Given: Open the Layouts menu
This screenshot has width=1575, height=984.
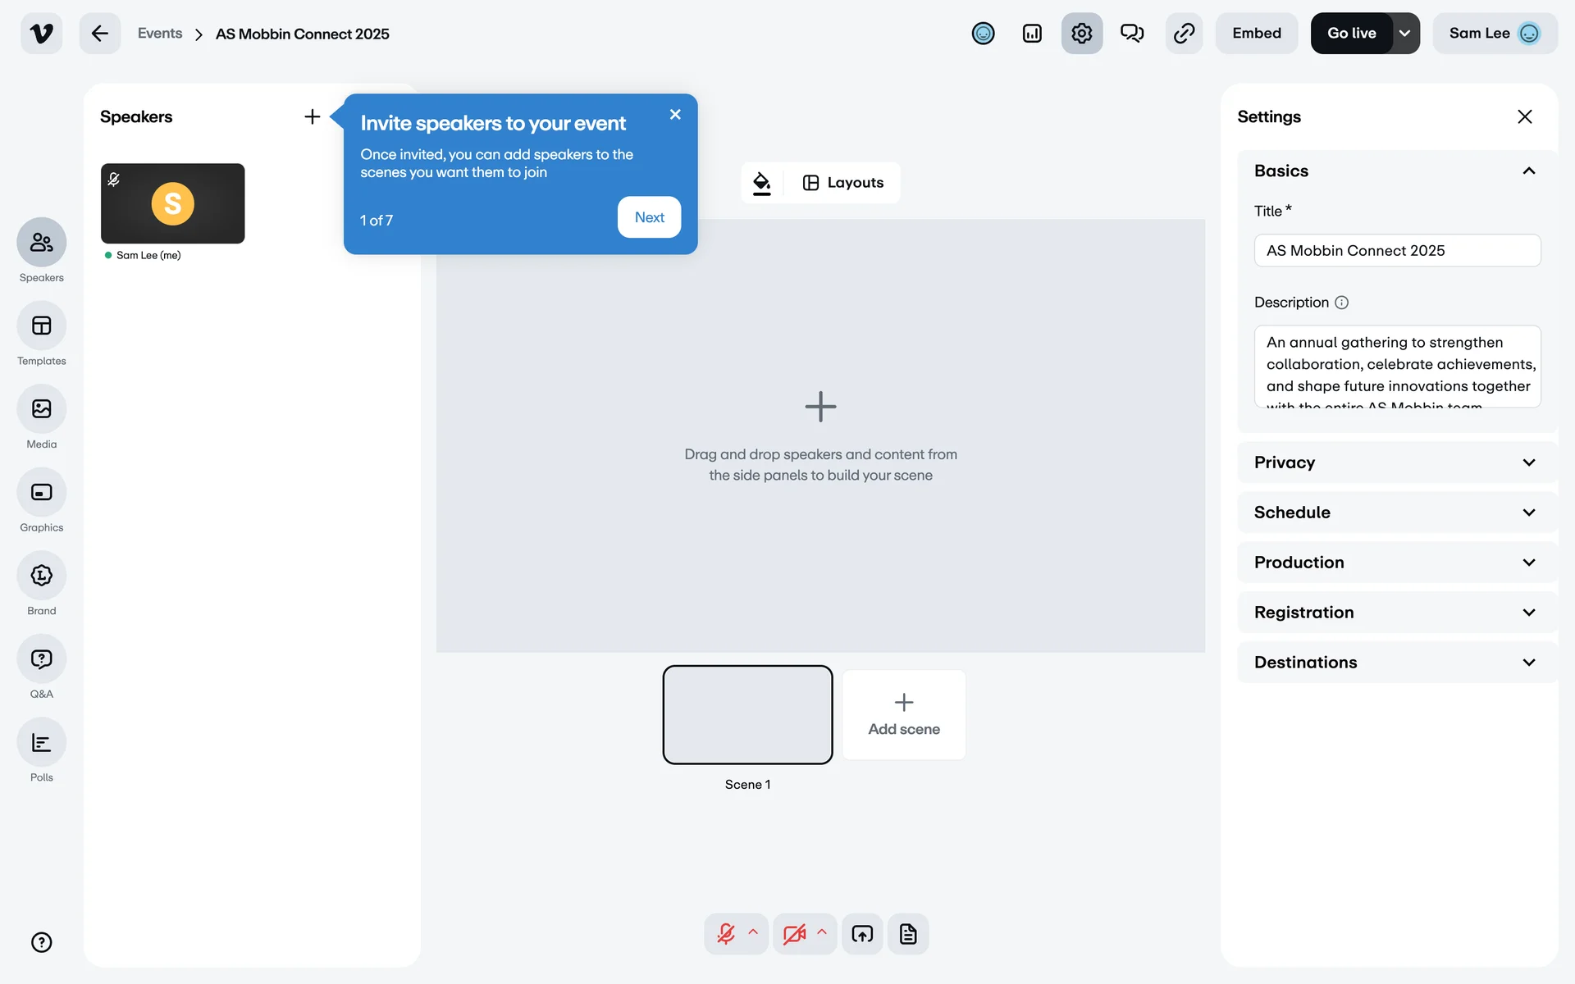Looking at the screenshot, I should point(843,183).
